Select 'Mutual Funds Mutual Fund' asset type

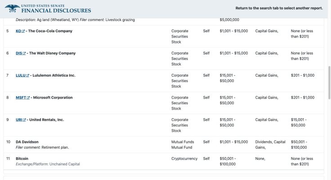coord(183,145)
